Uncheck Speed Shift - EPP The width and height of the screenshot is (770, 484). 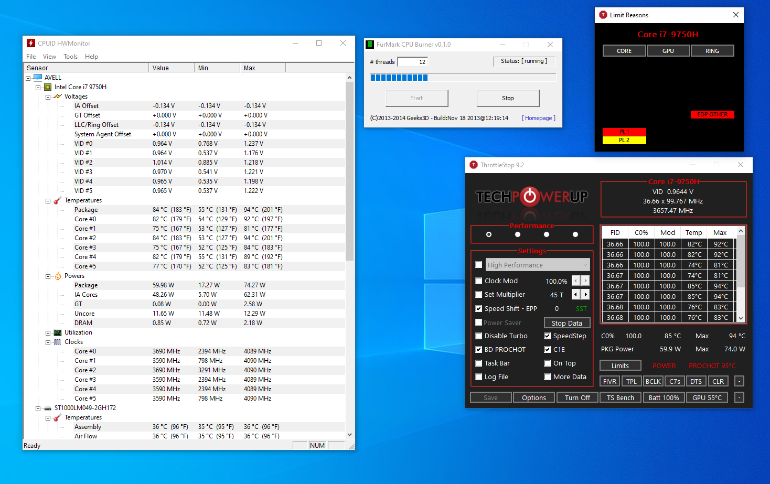coord(479,308)
